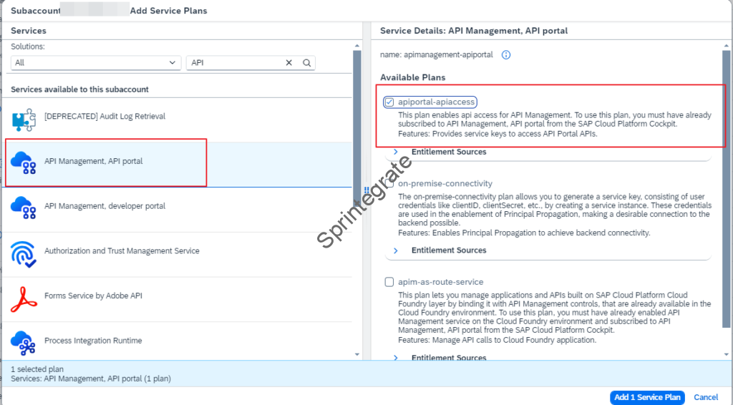This screenshot has width=733, height=405.
Task: Select the [DEPRECATED] Audit Log Retrieval service
Action: pyautogui.click(x=178, y=120)
